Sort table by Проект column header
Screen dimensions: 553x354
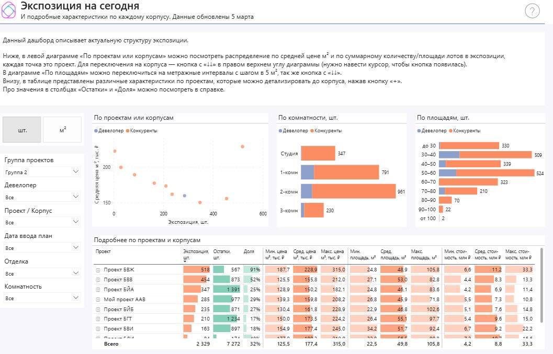click(103, 252)
